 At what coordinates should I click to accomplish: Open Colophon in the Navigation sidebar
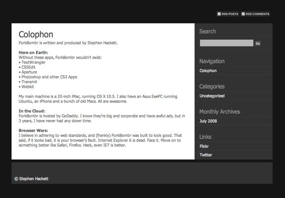(208, 70)
